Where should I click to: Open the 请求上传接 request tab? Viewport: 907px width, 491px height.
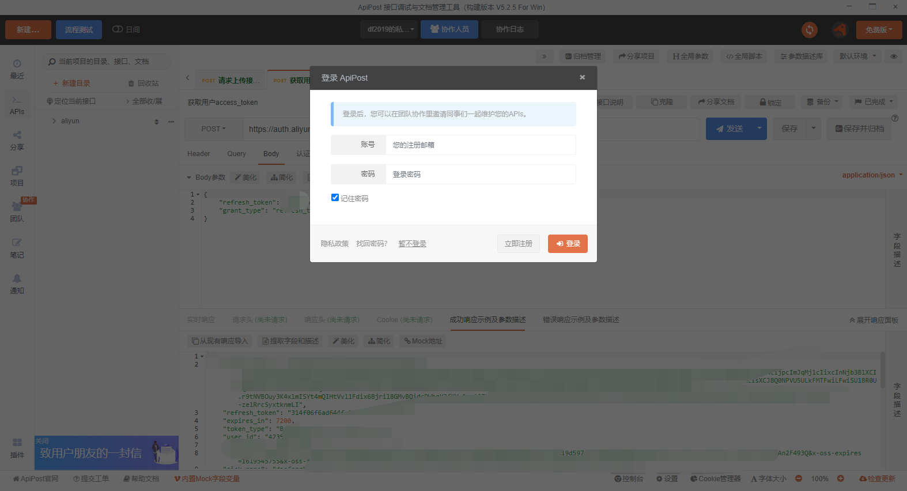click(230, 80)
